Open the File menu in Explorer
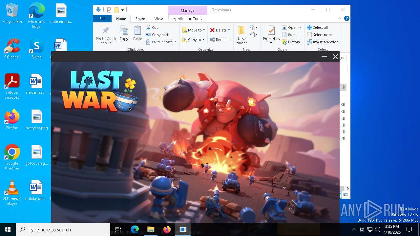420x236 pixels. pyautogui.click(x=102, y=19)
